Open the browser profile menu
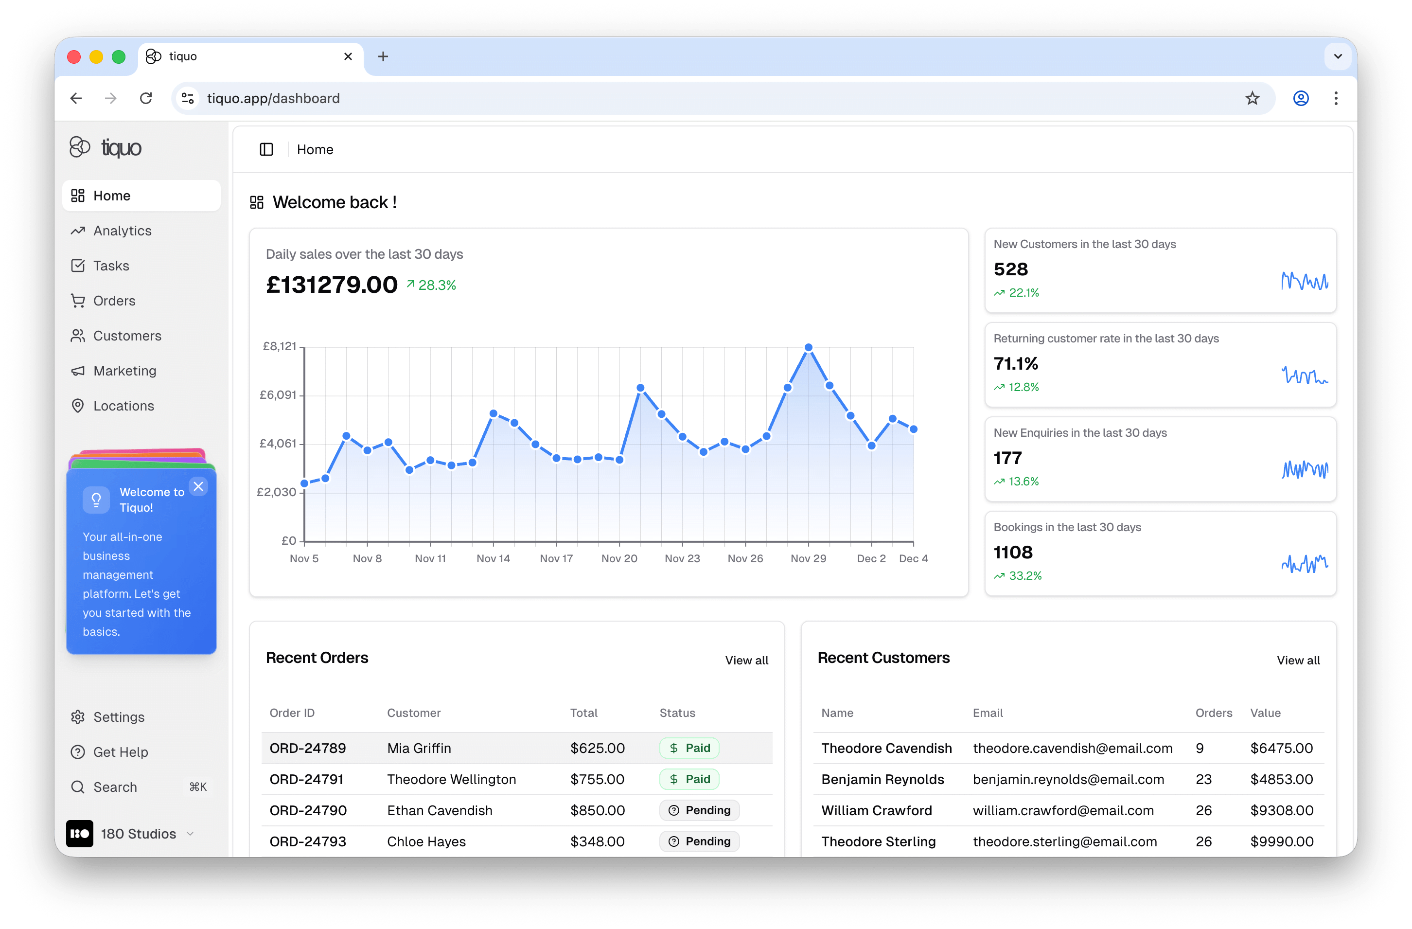Viewport: 1412px width, 929px height. [1301, 98]
